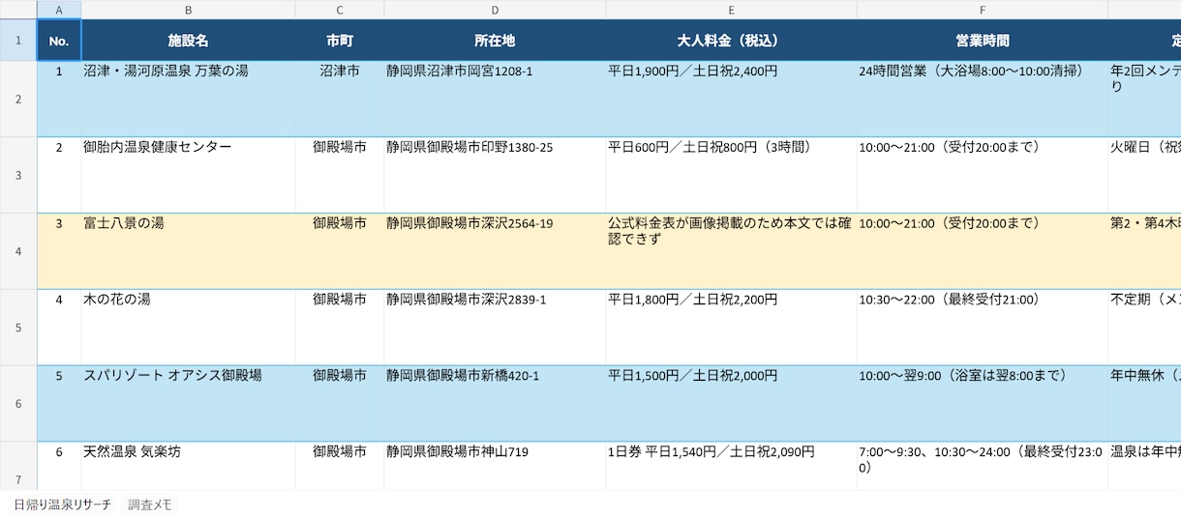The height and width of the screenshot is (518, 1181).
Task: Select cell starting 公式料金表が画像掲載
Action: [731, 251]
